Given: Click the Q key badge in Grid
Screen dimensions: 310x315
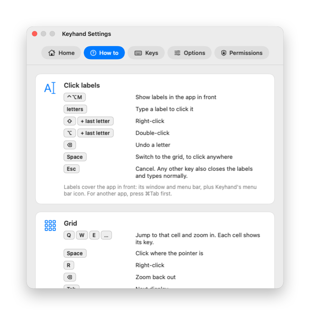Looking at the screenshot, I should (69, 235).
